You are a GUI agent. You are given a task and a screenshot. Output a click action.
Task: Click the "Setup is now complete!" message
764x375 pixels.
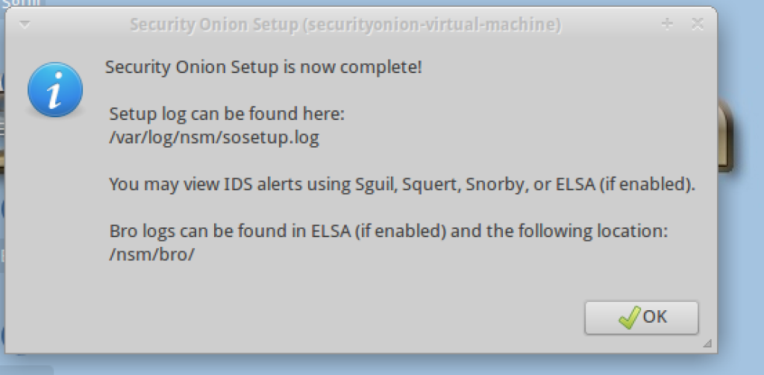(x=263, y=67)
